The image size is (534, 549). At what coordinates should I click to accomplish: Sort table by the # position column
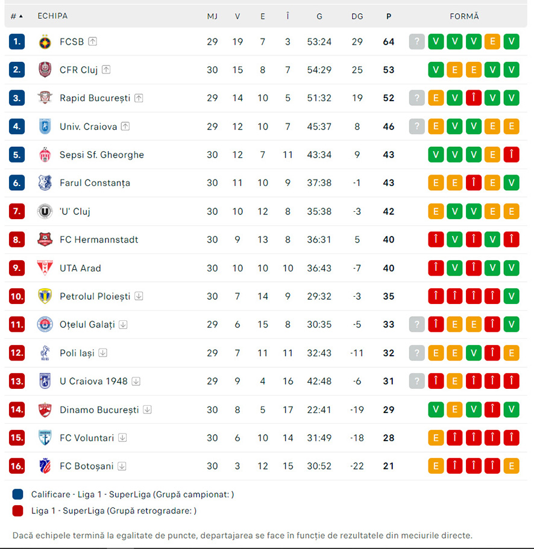click(x=16, y=16)
